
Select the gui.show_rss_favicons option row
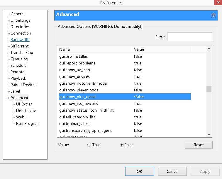point(79,103)
